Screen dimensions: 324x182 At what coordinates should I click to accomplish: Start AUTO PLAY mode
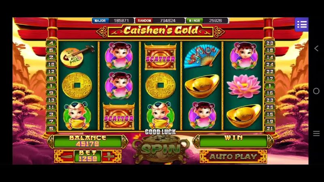(x=233, y=157)
